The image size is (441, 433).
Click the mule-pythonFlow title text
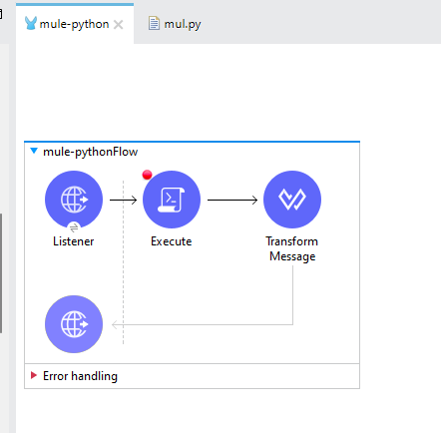[90, 152]
